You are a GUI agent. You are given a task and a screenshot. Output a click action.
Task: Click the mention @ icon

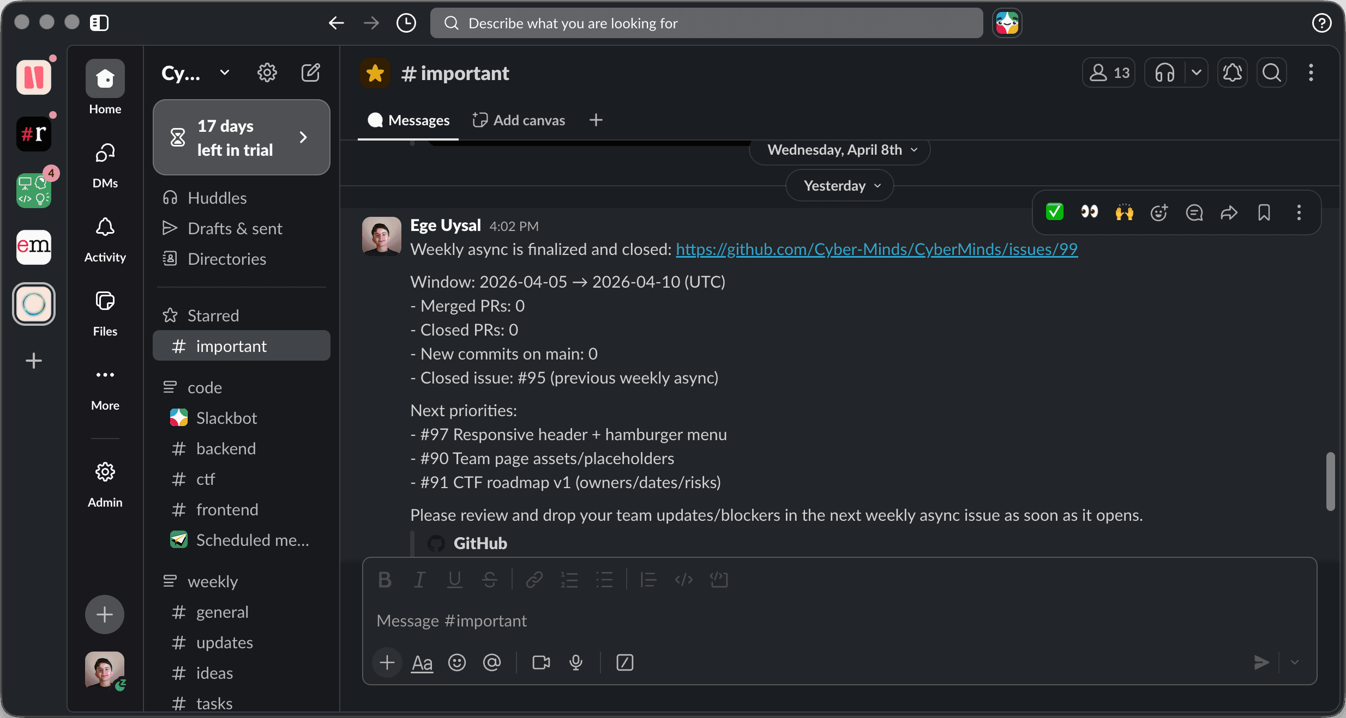(491, 662)
